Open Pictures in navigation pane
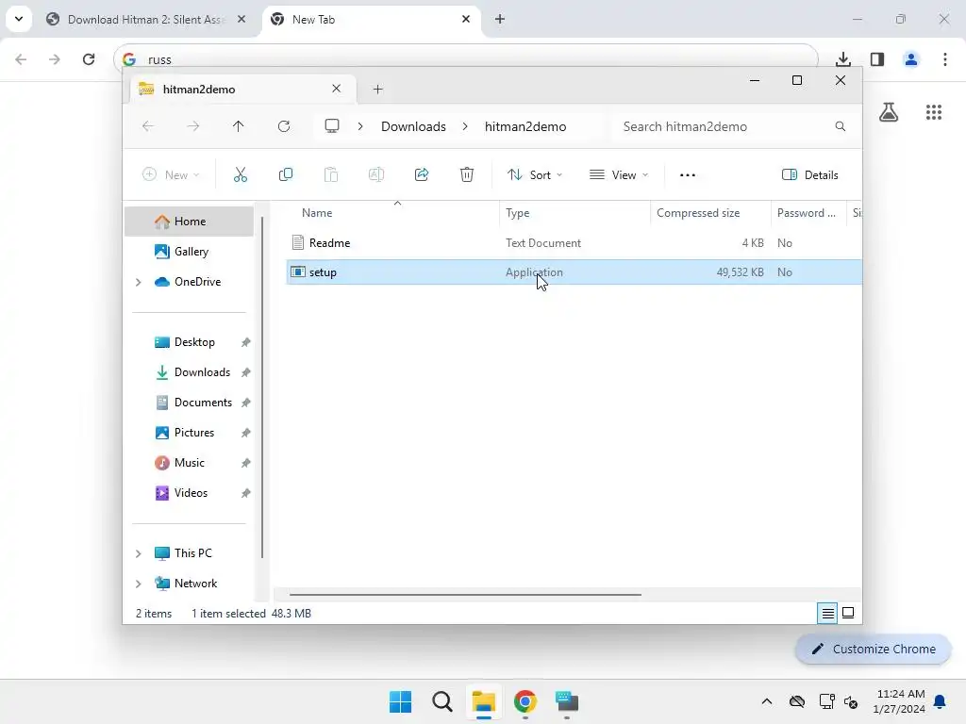The width and height of the screenshot is (966, 724). click(x=189, y=433)
